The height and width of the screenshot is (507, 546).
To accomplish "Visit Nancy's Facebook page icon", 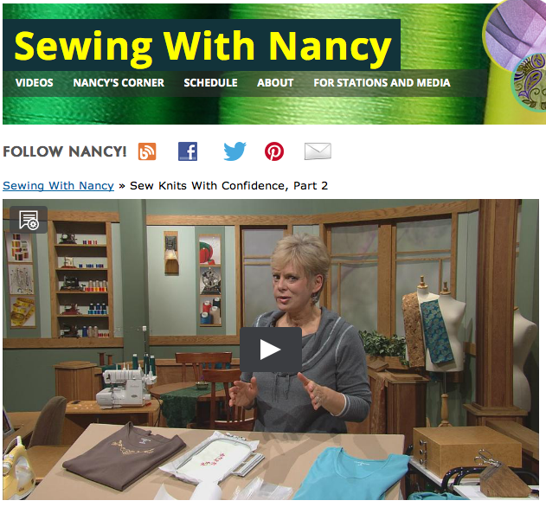I will pos(188,151).
